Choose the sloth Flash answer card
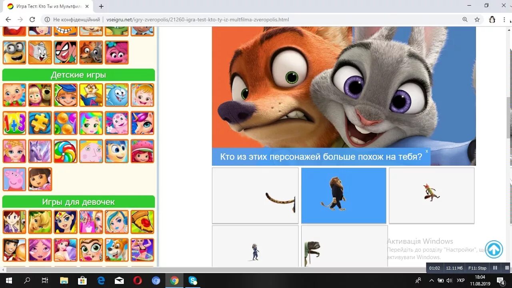The image size is (512, 288). pyautogui.click(x=344, y=246)
